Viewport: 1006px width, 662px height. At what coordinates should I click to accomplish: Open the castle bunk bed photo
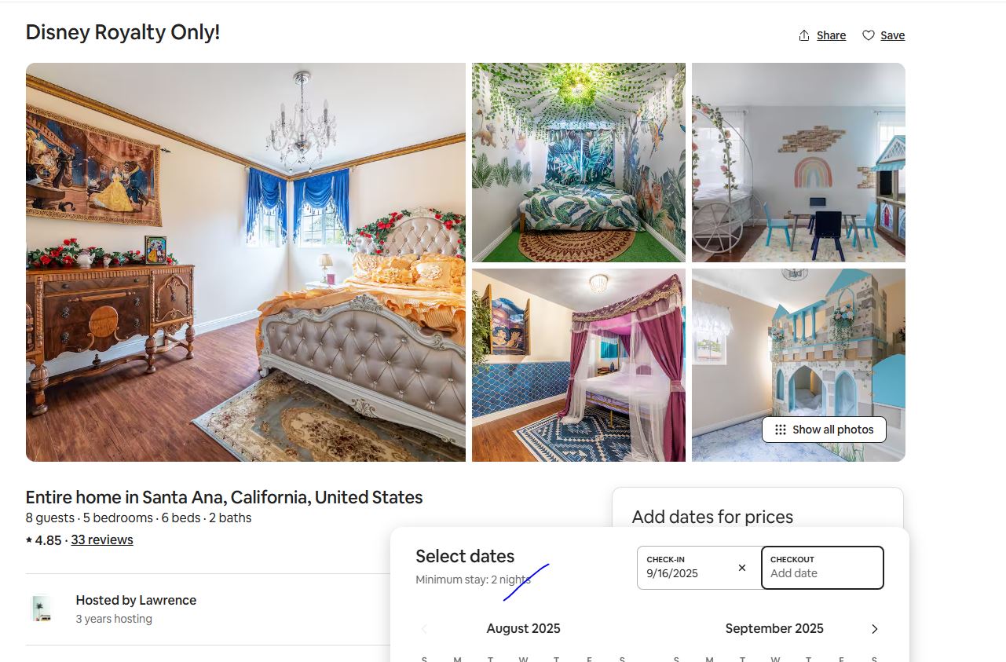(x=799, y=342)
